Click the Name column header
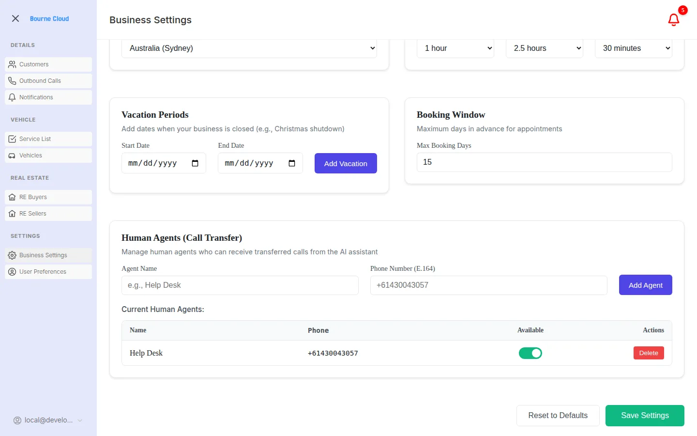 pyautogui.click(x=138, y=330)
